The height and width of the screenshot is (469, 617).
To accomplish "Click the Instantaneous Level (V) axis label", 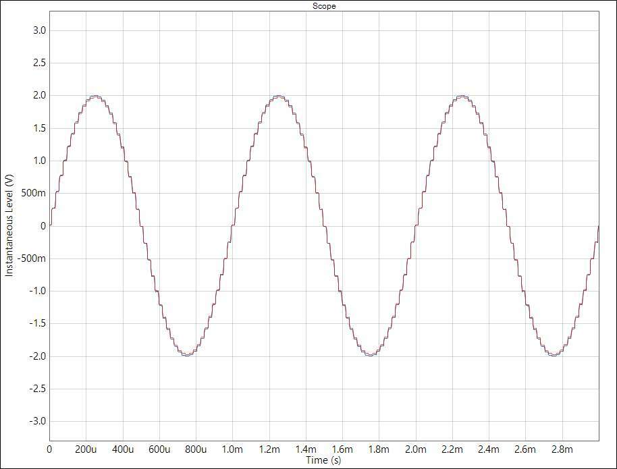I will (9, 225).
